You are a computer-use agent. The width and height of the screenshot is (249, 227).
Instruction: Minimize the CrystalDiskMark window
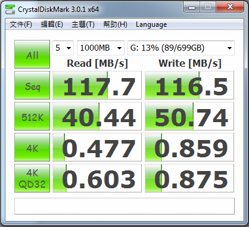click(x=192, y=7)
